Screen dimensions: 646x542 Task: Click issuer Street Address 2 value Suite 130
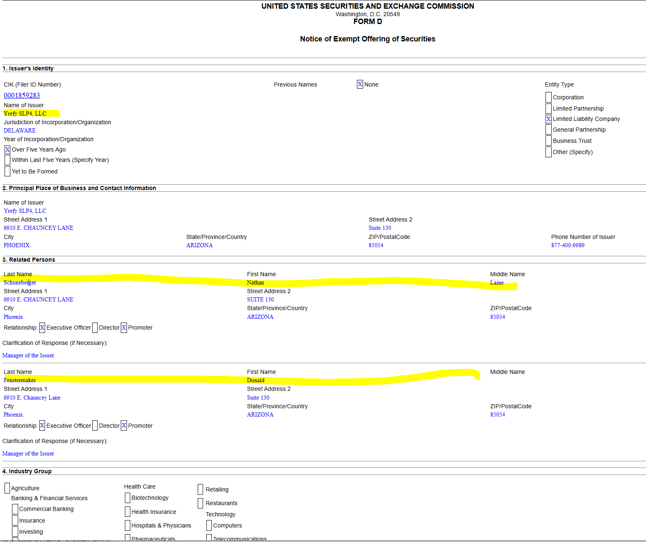coord(380,228)
